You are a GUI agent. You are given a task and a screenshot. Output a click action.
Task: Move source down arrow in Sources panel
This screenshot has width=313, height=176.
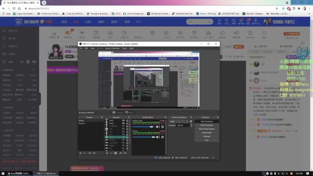(125, 153)
